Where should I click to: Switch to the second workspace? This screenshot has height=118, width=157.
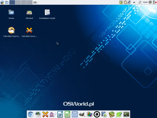click(18, 2)
